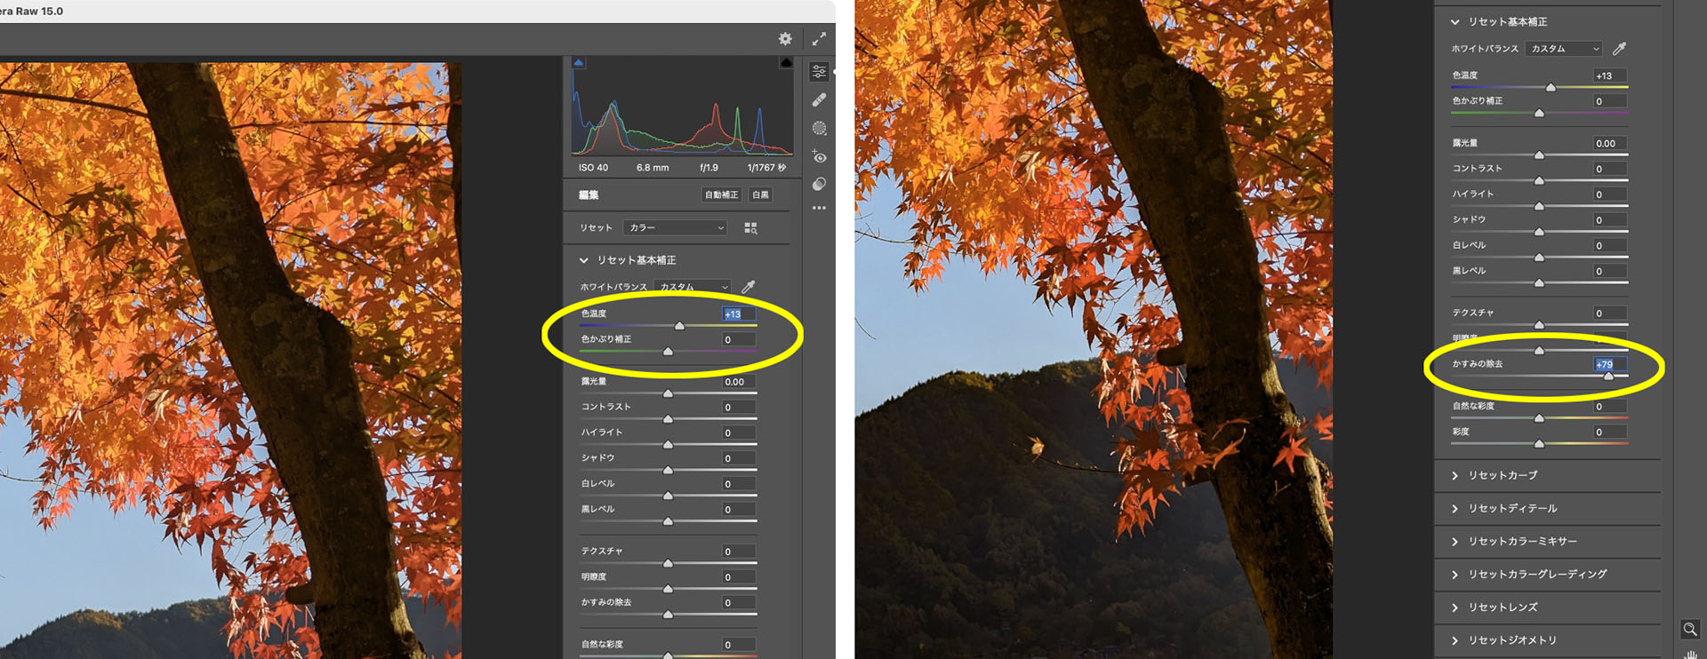Toggle full screen mode arrows icon
Screen dimensions: 1707x659
point(819,39)
